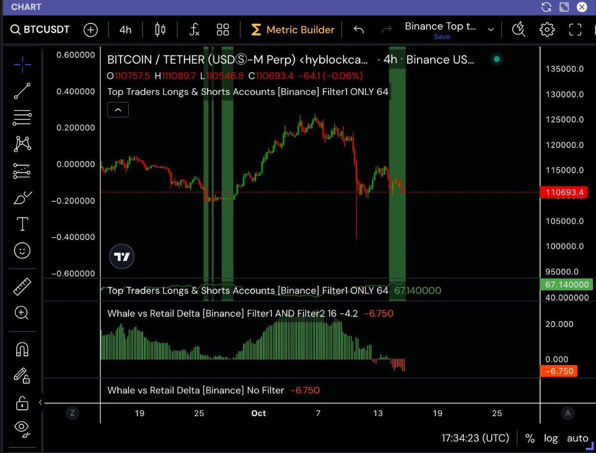596x453 pixels.
Task: Select the Text annotation tool
Action: pyautogui.click(x=22, y=224)
